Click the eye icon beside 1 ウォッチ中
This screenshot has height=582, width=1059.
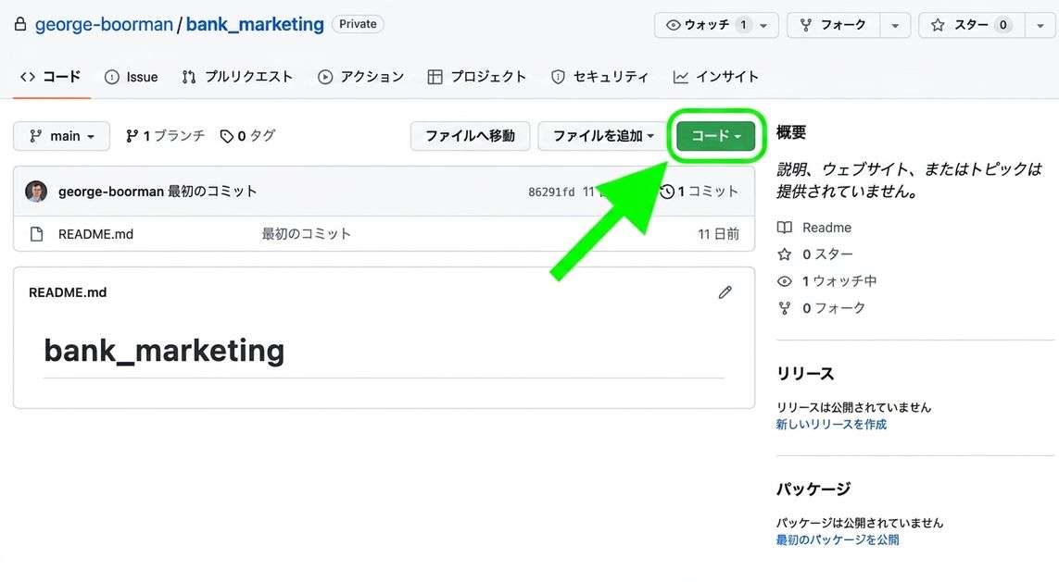[x=784, y=281]
